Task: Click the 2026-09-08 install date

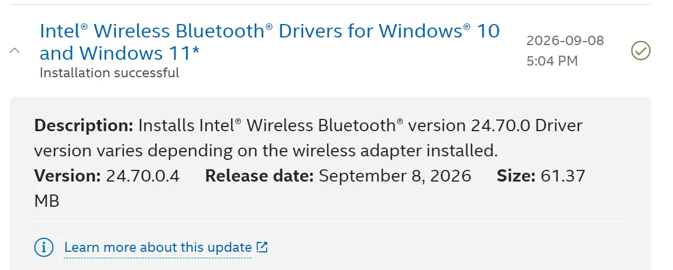Action: coord(565,41)
